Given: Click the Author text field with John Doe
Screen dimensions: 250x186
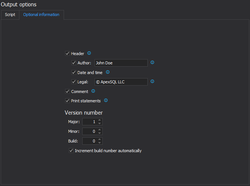Looking at the screenshot, I should 121,63.
